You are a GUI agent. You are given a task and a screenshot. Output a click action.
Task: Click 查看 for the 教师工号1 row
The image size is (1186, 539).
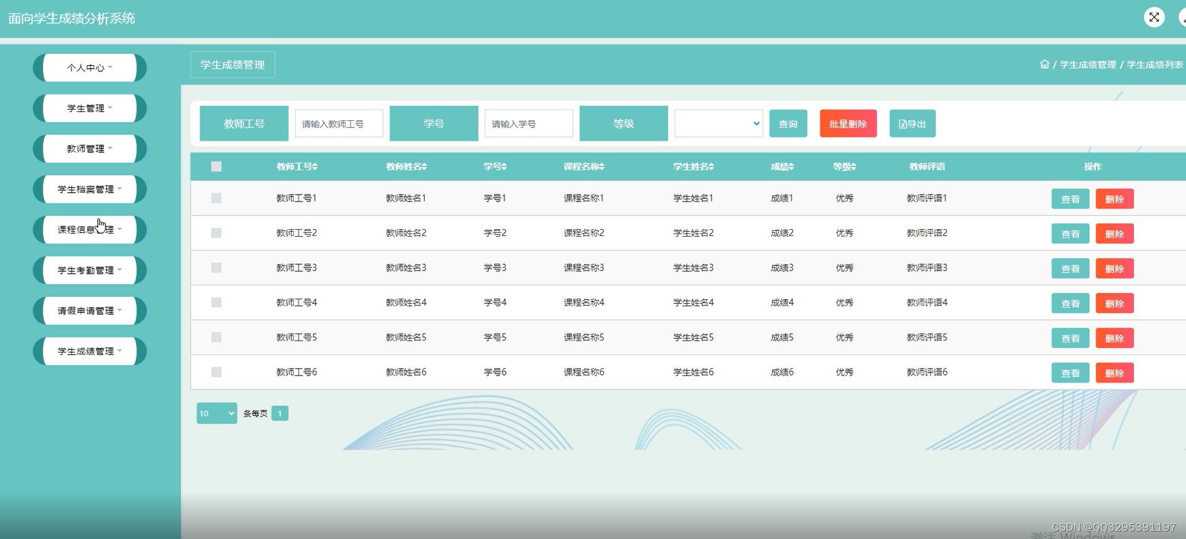click(x=1070, y=199)
